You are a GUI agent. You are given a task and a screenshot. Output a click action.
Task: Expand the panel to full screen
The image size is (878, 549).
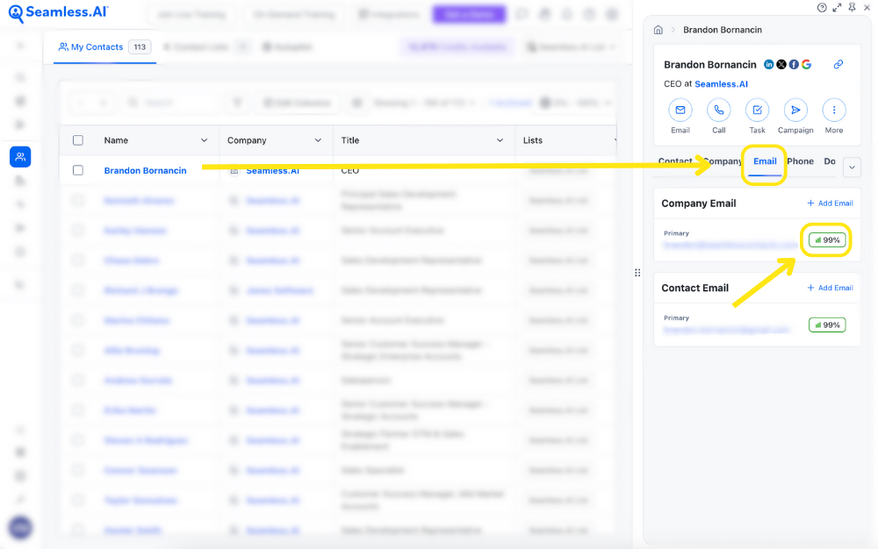pyautogui.click(x=837, y=7)
